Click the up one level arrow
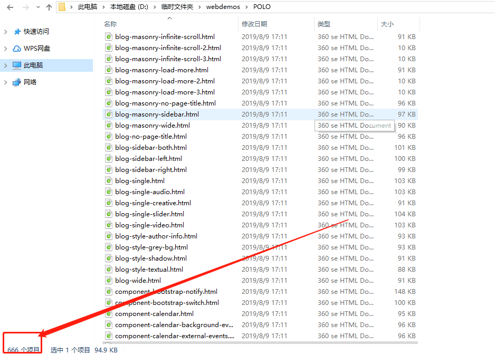The height and width of the screenshot is (354, 495). [x=49, y=7]
